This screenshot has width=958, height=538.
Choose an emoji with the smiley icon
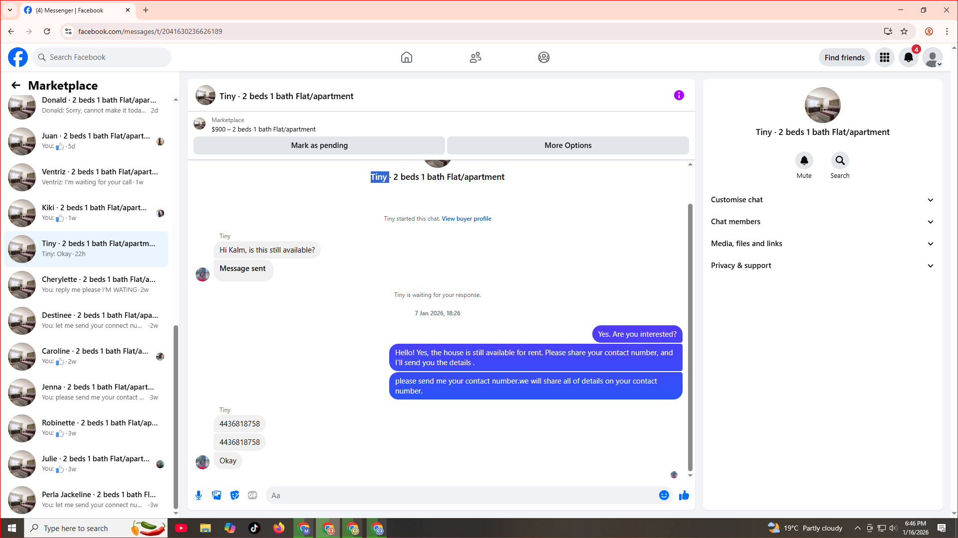coord(664,495)
